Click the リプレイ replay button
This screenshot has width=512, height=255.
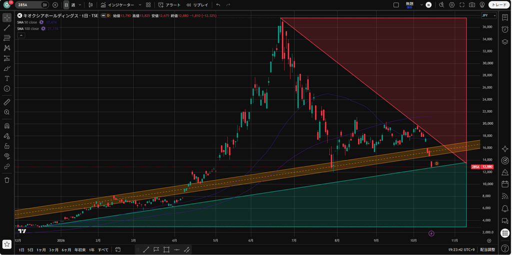pyautogui.click(x=197, y=5)
